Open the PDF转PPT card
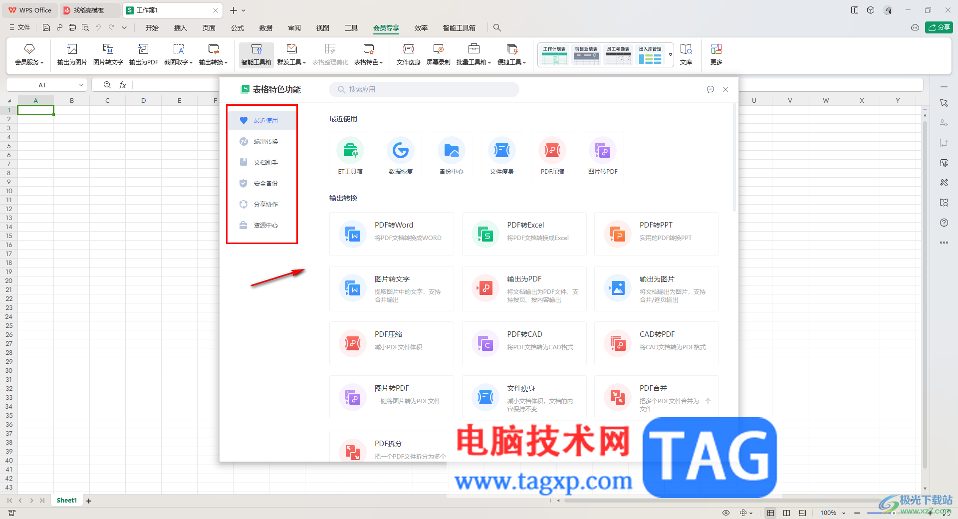 [657, 234]
